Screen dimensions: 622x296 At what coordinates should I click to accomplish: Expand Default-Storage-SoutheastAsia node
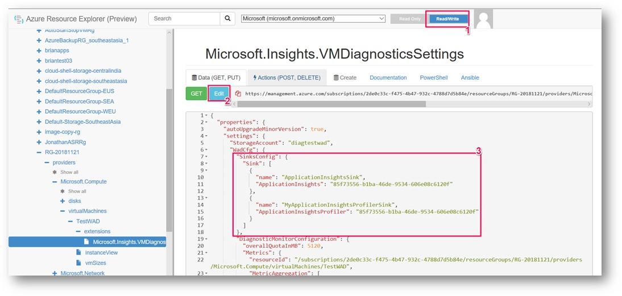pos(39,122)
